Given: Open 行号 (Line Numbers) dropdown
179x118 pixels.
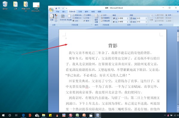Looking at the screenshot, I should pyautogui.click(x=87, y=18).
